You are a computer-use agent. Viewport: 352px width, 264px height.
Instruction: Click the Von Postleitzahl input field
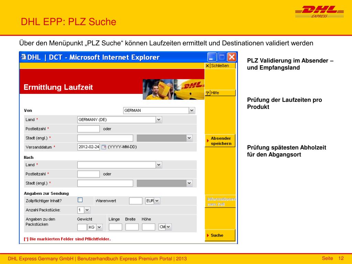tap(88, 129)
